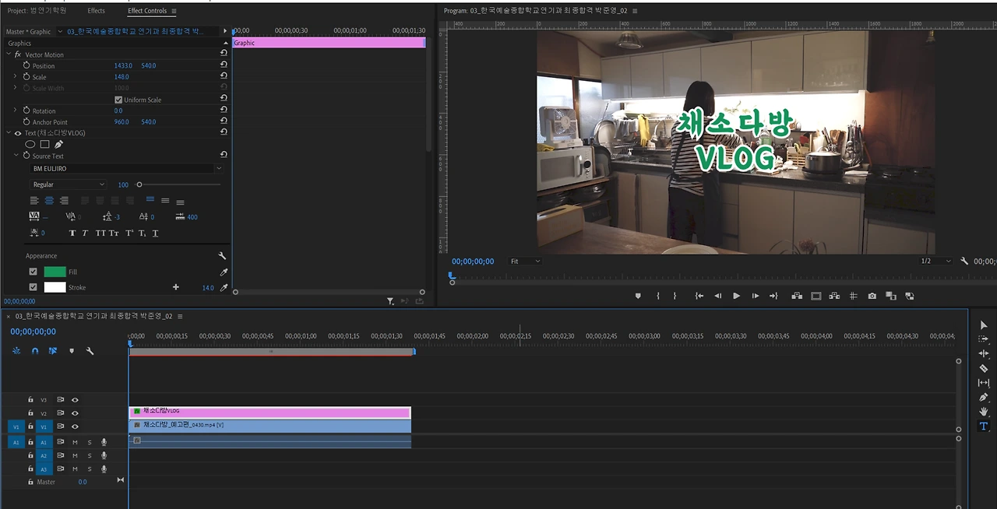Screen dimensions: 997x509
Task: Toggle V3 track output eye
Action: [x=75, y=400]
